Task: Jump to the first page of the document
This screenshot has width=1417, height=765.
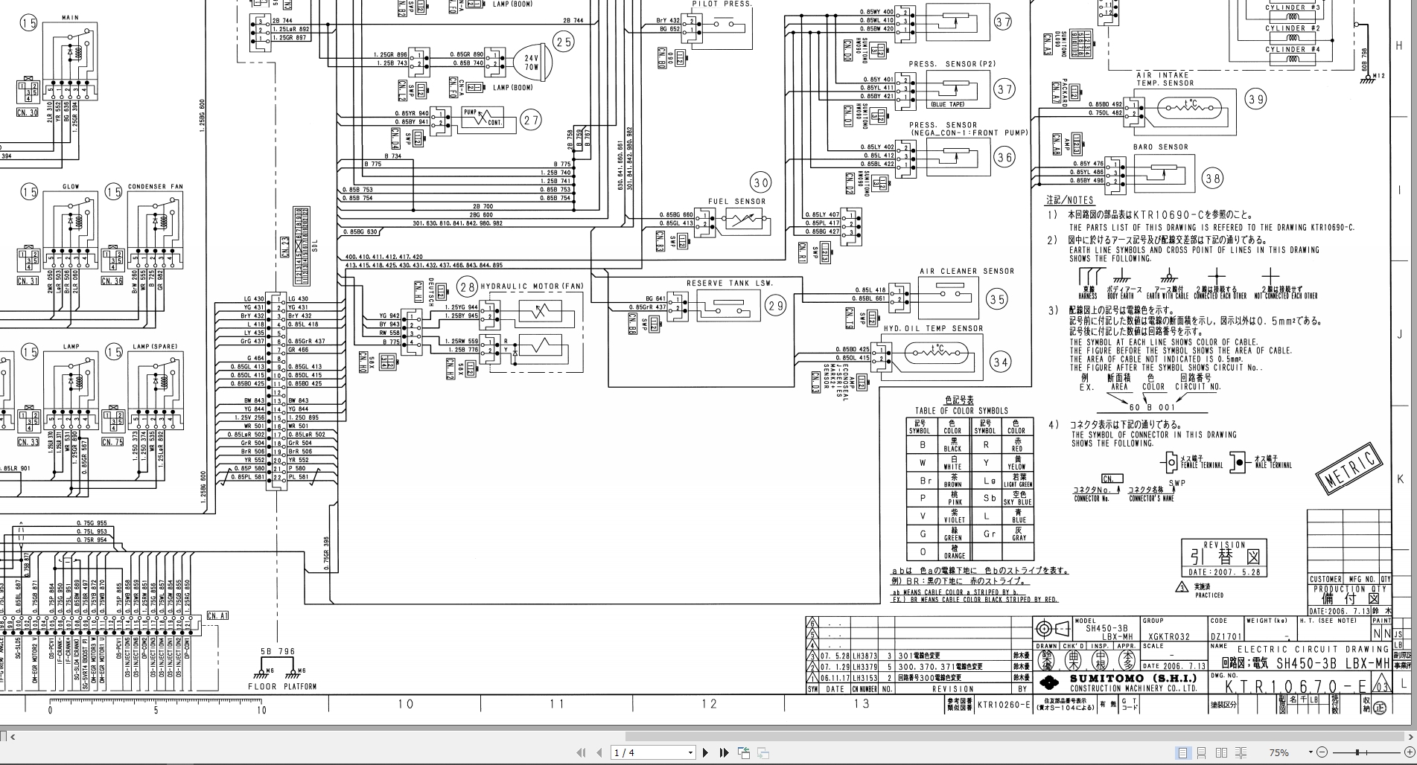Action: 582,752
